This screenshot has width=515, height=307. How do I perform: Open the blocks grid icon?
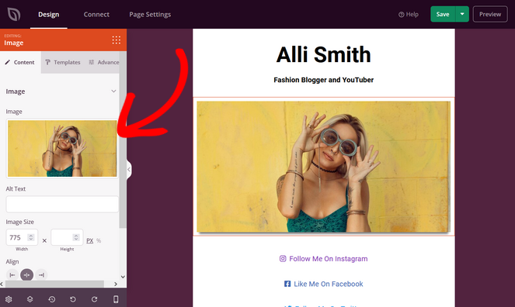(117, 40)
